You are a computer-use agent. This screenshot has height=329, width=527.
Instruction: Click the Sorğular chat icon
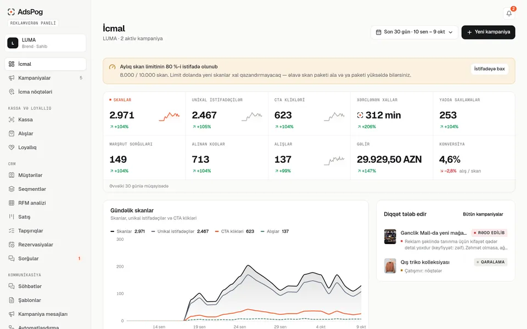point(12,258)
